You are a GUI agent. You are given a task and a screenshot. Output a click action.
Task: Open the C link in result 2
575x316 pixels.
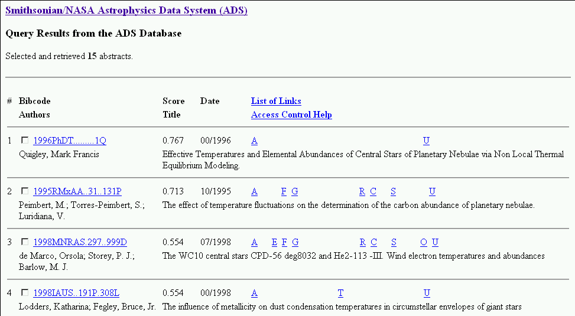[x=373, y=191]
